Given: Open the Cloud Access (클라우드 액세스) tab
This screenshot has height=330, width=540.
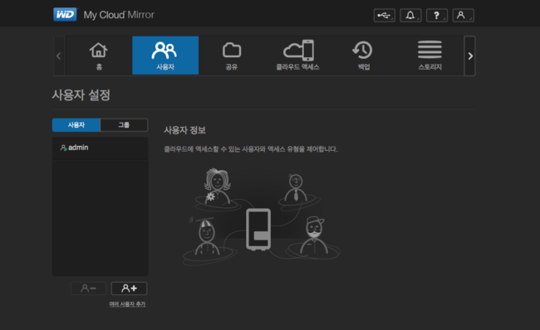Looking at the screenshot, I should pos(298,56).
